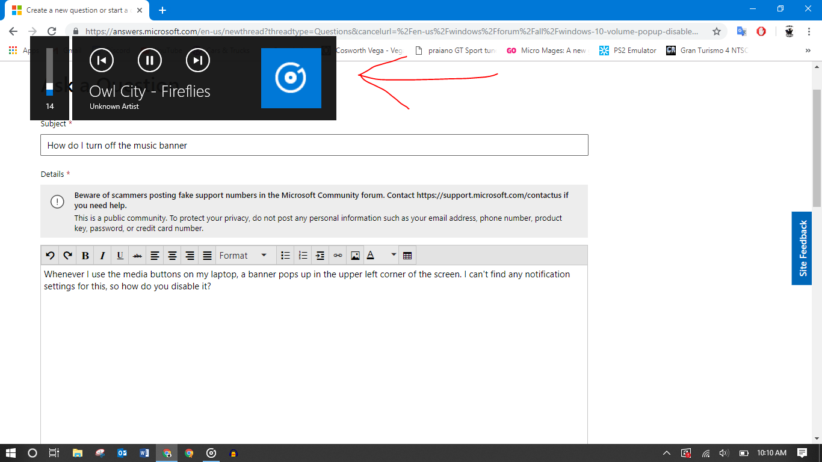This screenshot has height=462, width=822.
Task: Select the 'Create a new question' tab
Action: click(76, 10)
